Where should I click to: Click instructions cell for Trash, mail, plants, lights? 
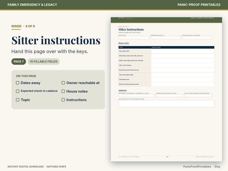click(183, 75)
